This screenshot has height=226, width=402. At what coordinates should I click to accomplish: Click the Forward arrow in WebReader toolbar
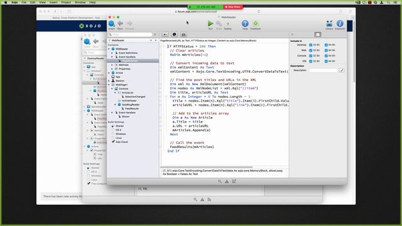point(129,24)
